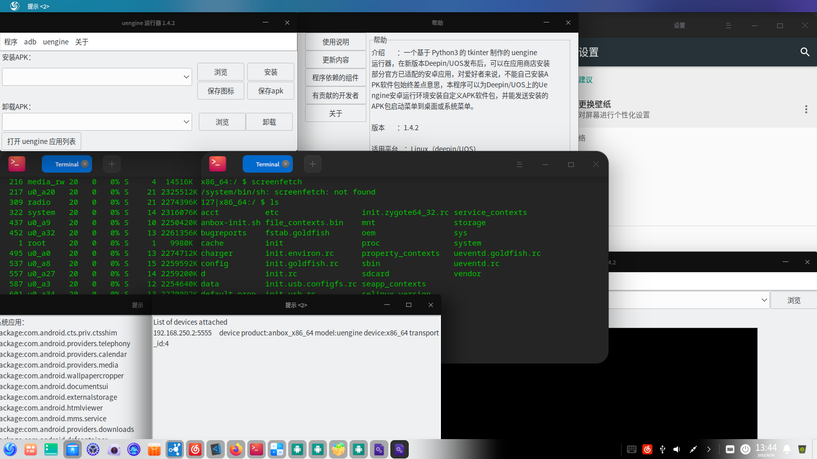Image resolution: width=817 pixels, height=459 pixels.
Task: Open the calculator app in dock
Action: pos(277,449)
